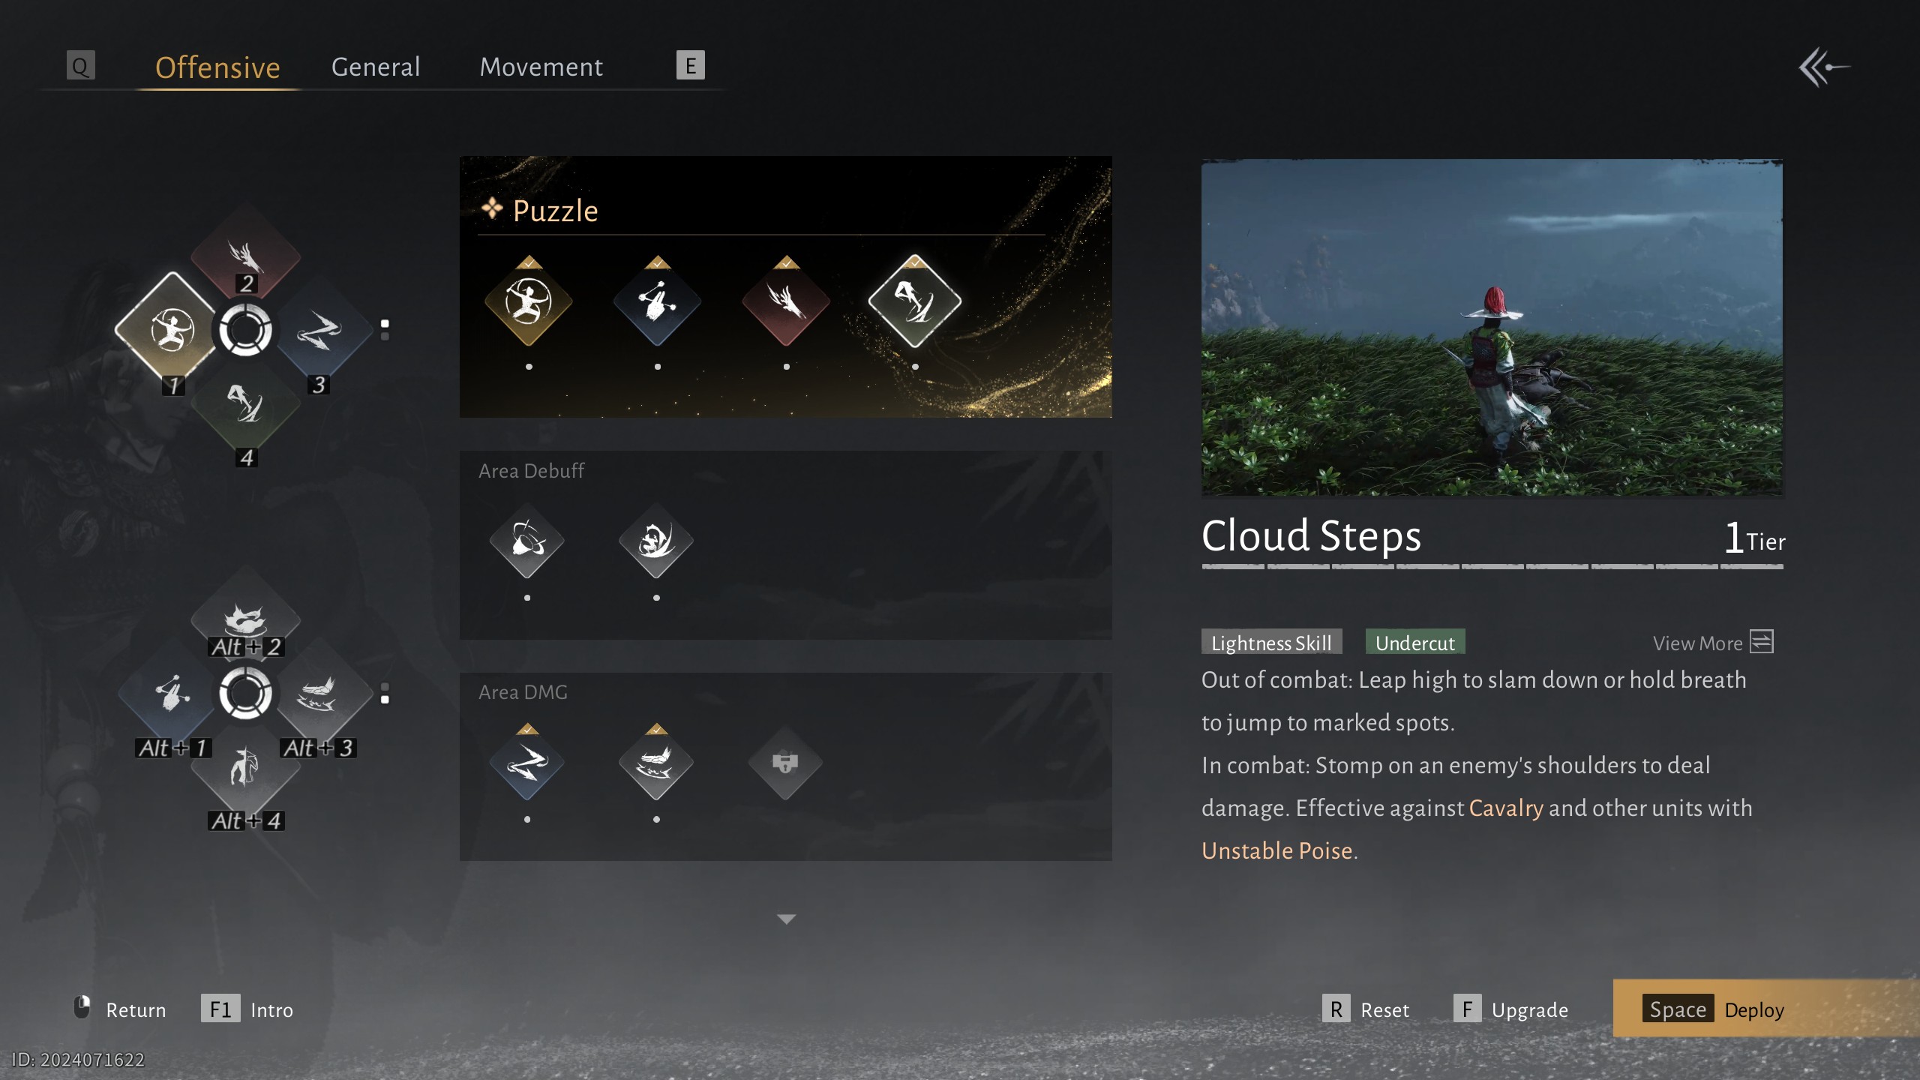Image resolution: width=1920 pixels, height=1080 pixels.
Task: Toggle lower skill wheel page indicator
Action: click(385, 693)
